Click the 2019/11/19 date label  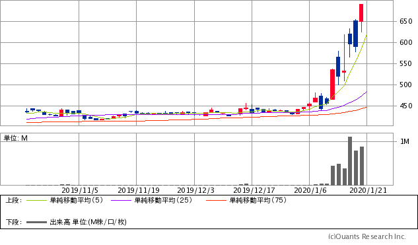tap(139, 190)
